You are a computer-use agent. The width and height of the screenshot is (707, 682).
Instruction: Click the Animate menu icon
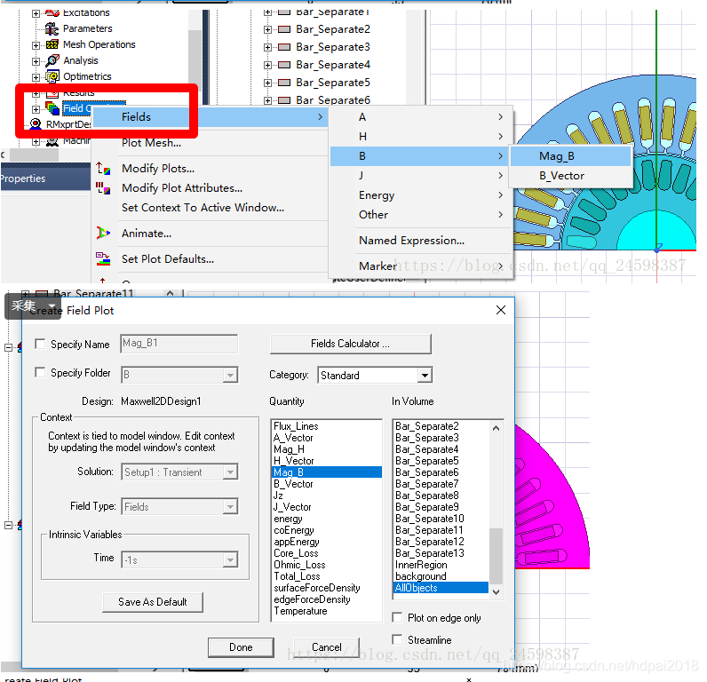pyautogui.click(x=103, y=233)
